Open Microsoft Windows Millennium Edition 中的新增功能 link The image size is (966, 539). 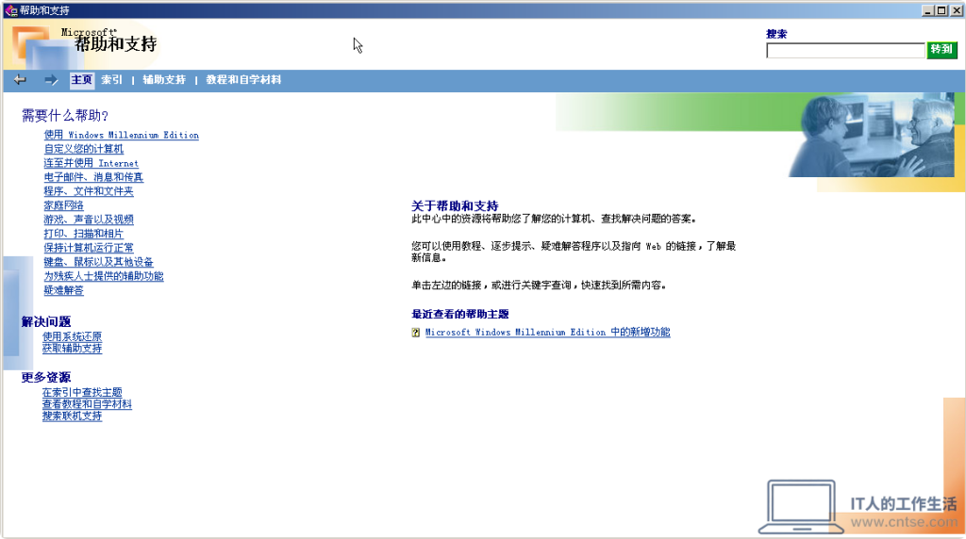[x=548, y=333]
